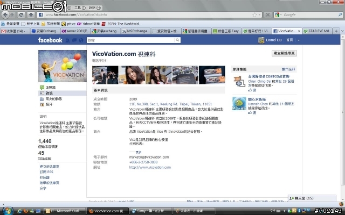Image resolution: width=345 pixels, height=215 pixels.
Task: Expand the more link in description
Action: (x=139, y=152)
